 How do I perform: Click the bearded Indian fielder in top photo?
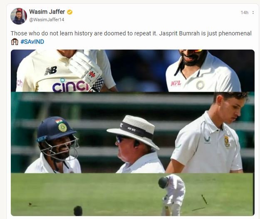[202, 71]
